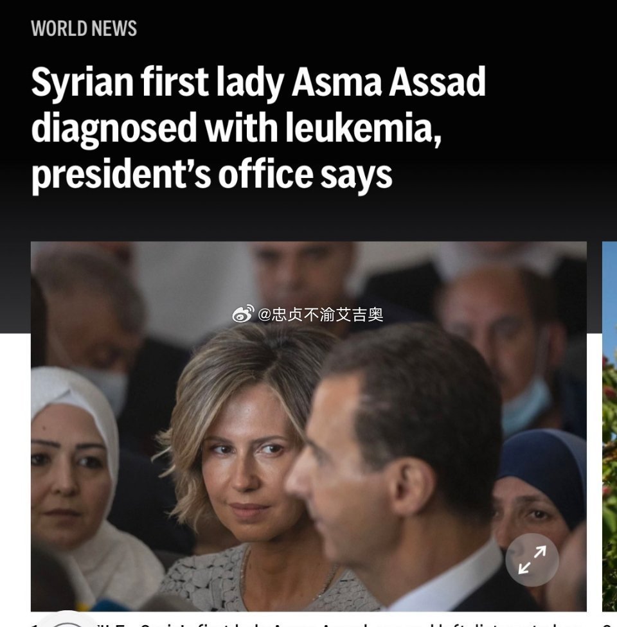Click the Weibo logo watermark
The width and height of the screenshot is (617, 627).
point(243,314)
